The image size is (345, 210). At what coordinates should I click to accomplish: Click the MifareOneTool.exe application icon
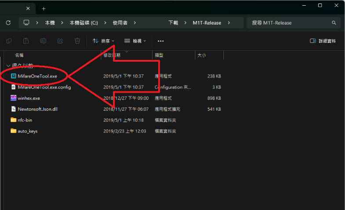point(14,76)
